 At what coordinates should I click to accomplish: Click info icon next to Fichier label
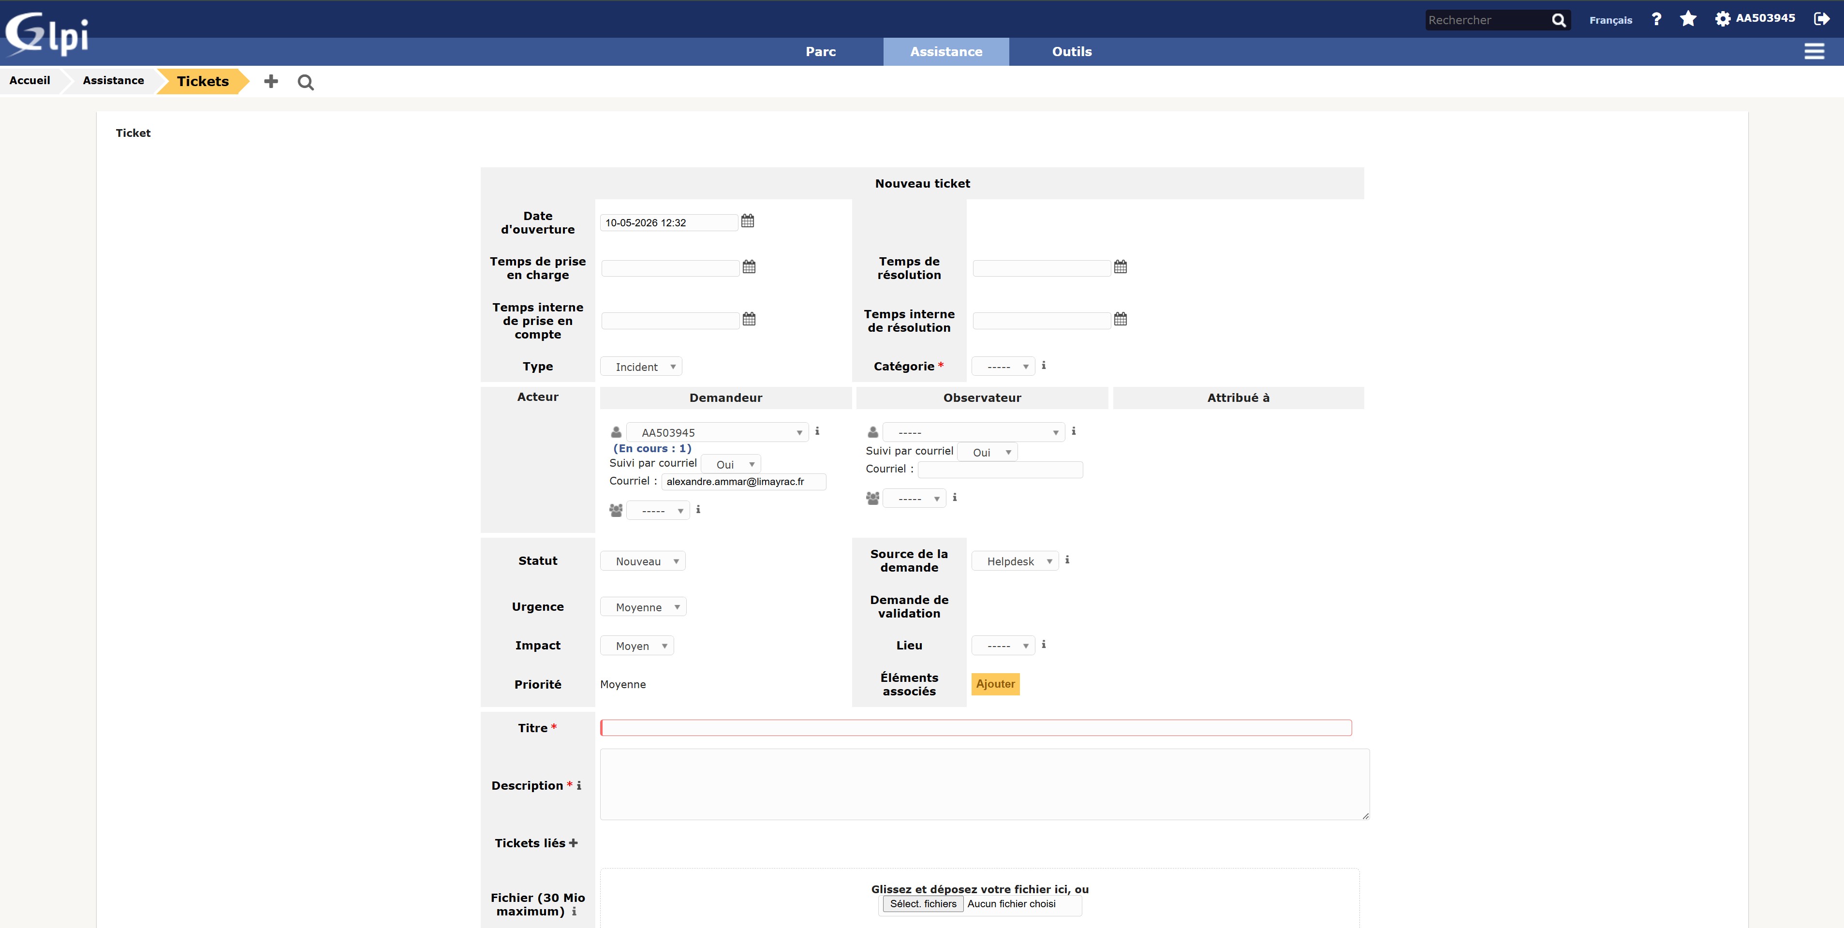point(574,912)
